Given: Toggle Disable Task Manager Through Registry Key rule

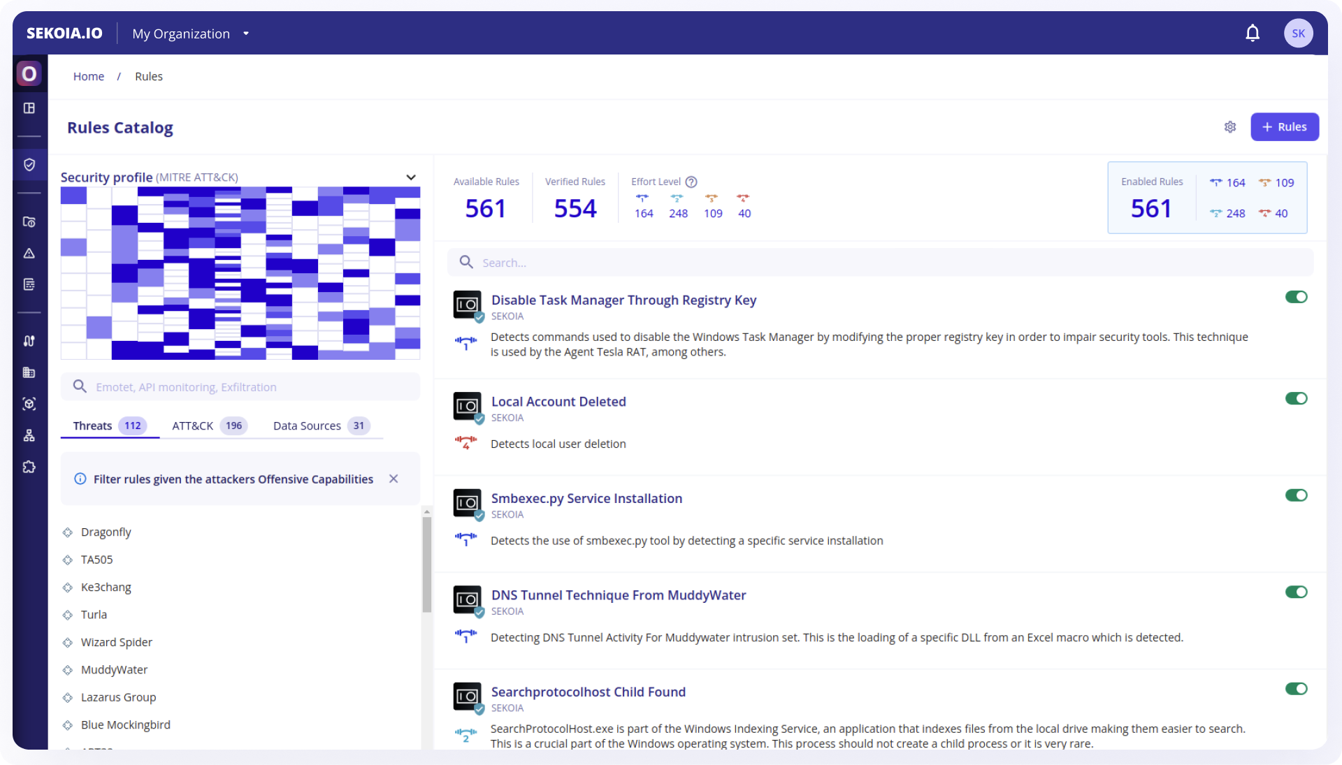Looking at the screenshot, I should (1296, 297).
